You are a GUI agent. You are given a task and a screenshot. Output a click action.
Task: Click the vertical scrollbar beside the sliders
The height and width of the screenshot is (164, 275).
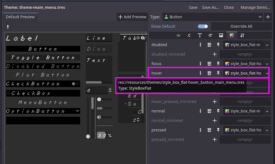[x=92, y=118]
